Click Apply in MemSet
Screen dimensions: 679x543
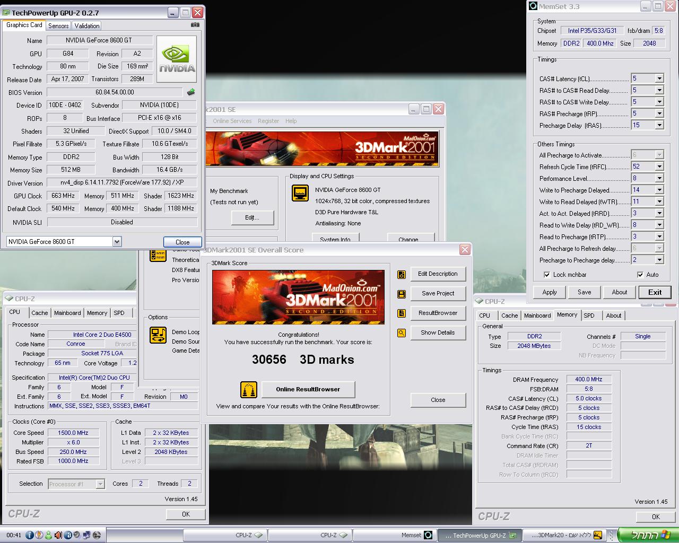[x=550, y=292]
